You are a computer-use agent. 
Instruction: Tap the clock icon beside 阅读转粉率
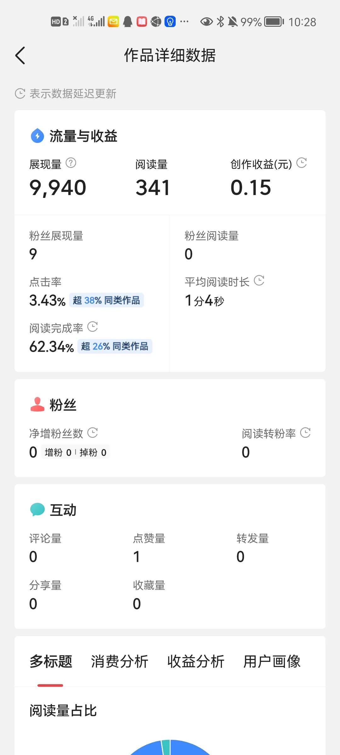pyautogui.click(x=305, y=433)
